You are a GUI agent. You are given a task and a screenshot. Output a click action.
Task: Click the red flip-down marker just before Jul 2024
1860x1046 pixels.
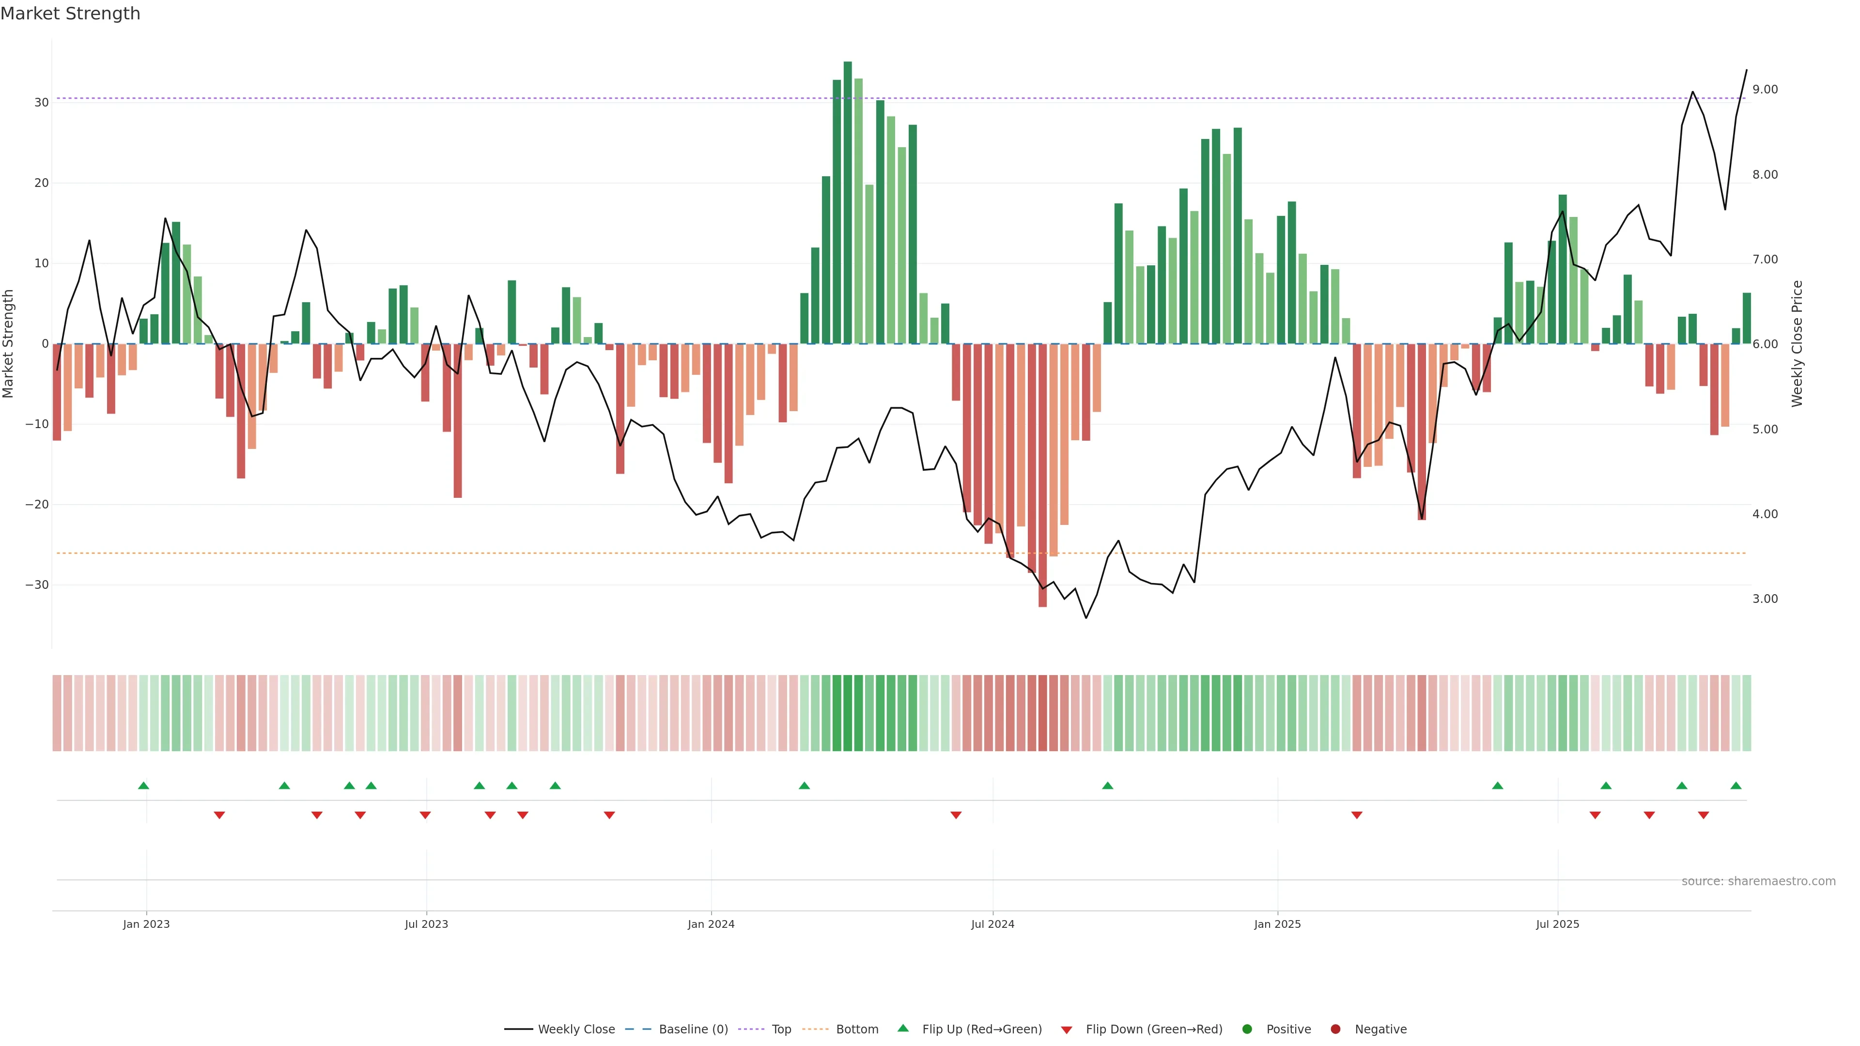956,815
